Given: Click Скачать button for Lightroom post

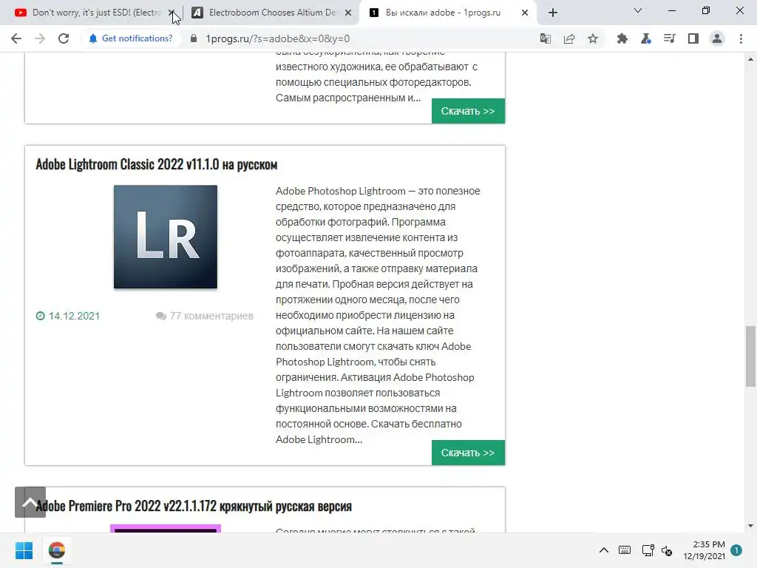Looking at the screenshot, I should click(468, 453).
